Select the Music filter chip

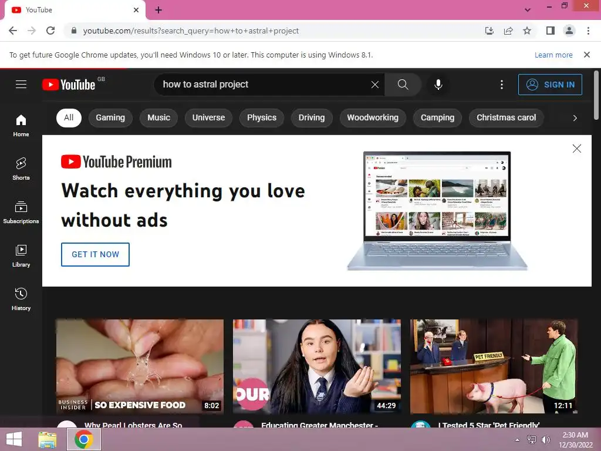pyautogui.click(x=158, y=117)
